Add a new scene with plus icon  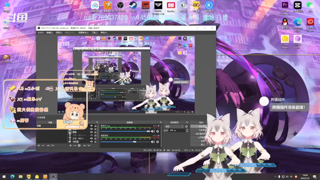point(38,146)
